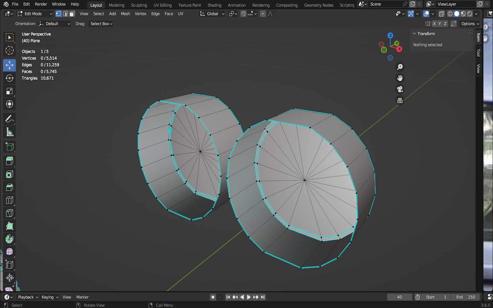
Task: Click the viewport zoom magnifier gizmo
Action: [400, 67]
